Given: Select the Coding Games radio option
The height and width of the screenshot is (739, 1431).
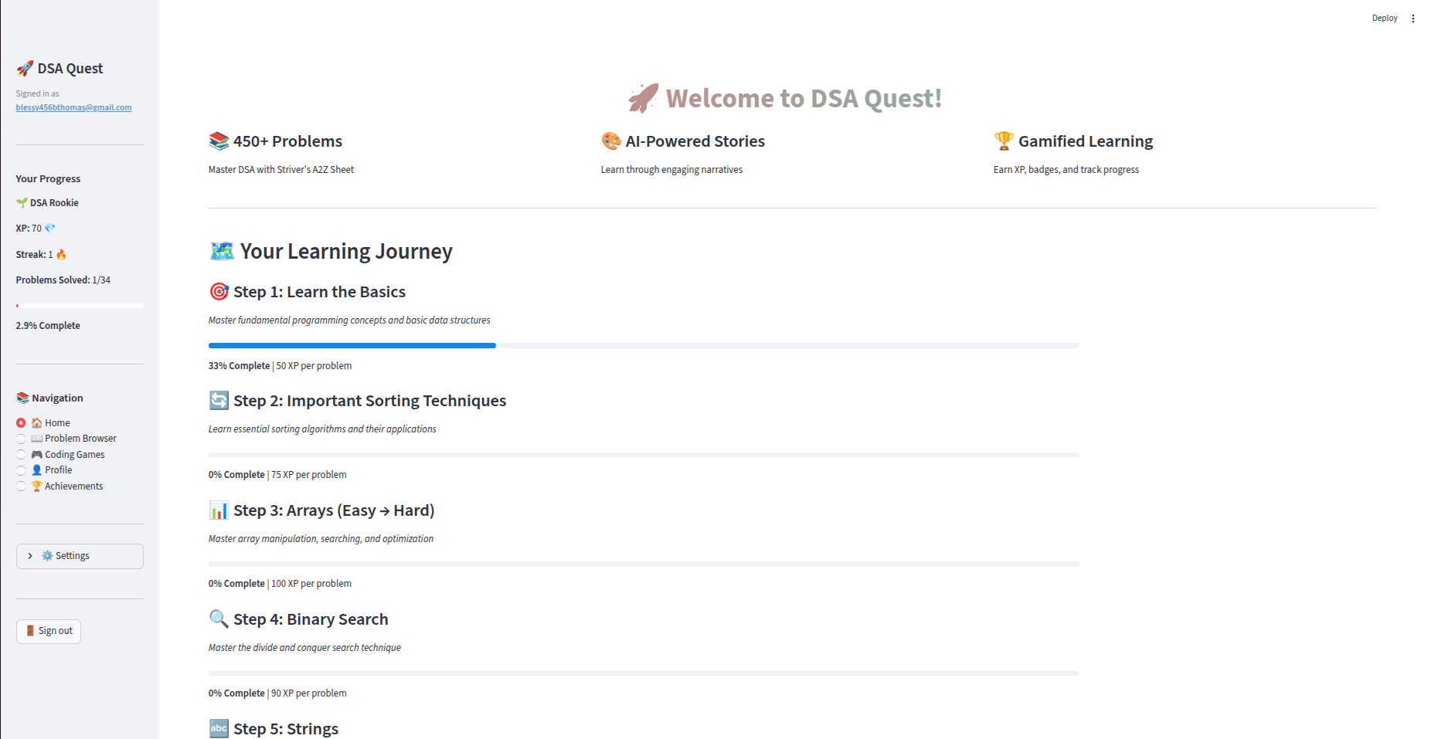Looking at the screenshot, I should pos(21,455).
